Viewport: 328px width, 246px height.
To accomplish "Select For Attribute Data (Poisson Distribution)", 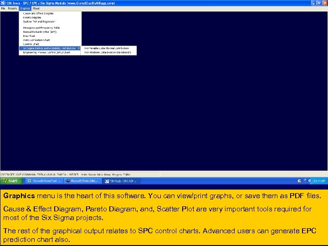I will click(108, 52).
